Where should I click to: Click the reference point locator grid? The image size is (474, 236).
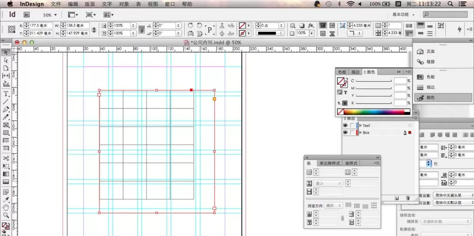(x=11, y=29)
